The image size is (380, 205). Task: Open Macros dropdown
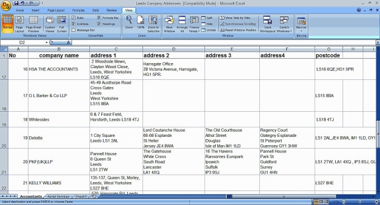pos(301,24)
